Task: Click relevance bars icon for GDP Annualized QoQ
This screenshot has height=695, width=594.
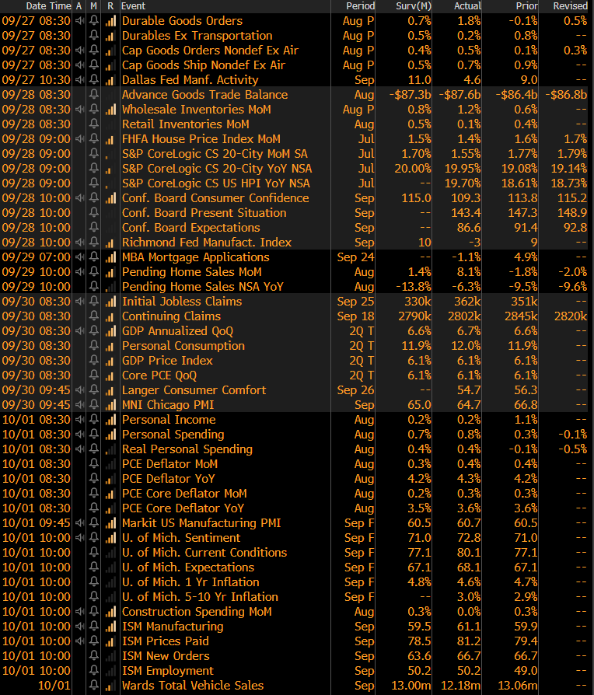Action: coord(110,331)
